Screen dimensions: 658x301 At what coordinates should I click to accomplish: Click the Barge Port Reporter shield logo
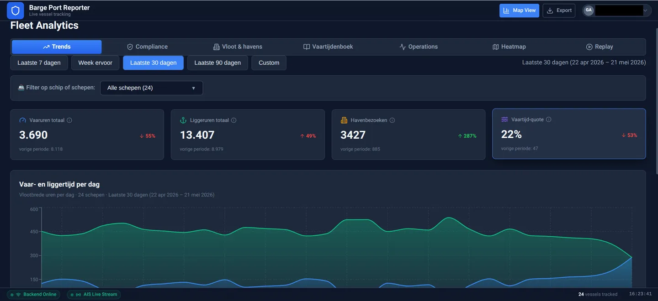tap(16, 10)
